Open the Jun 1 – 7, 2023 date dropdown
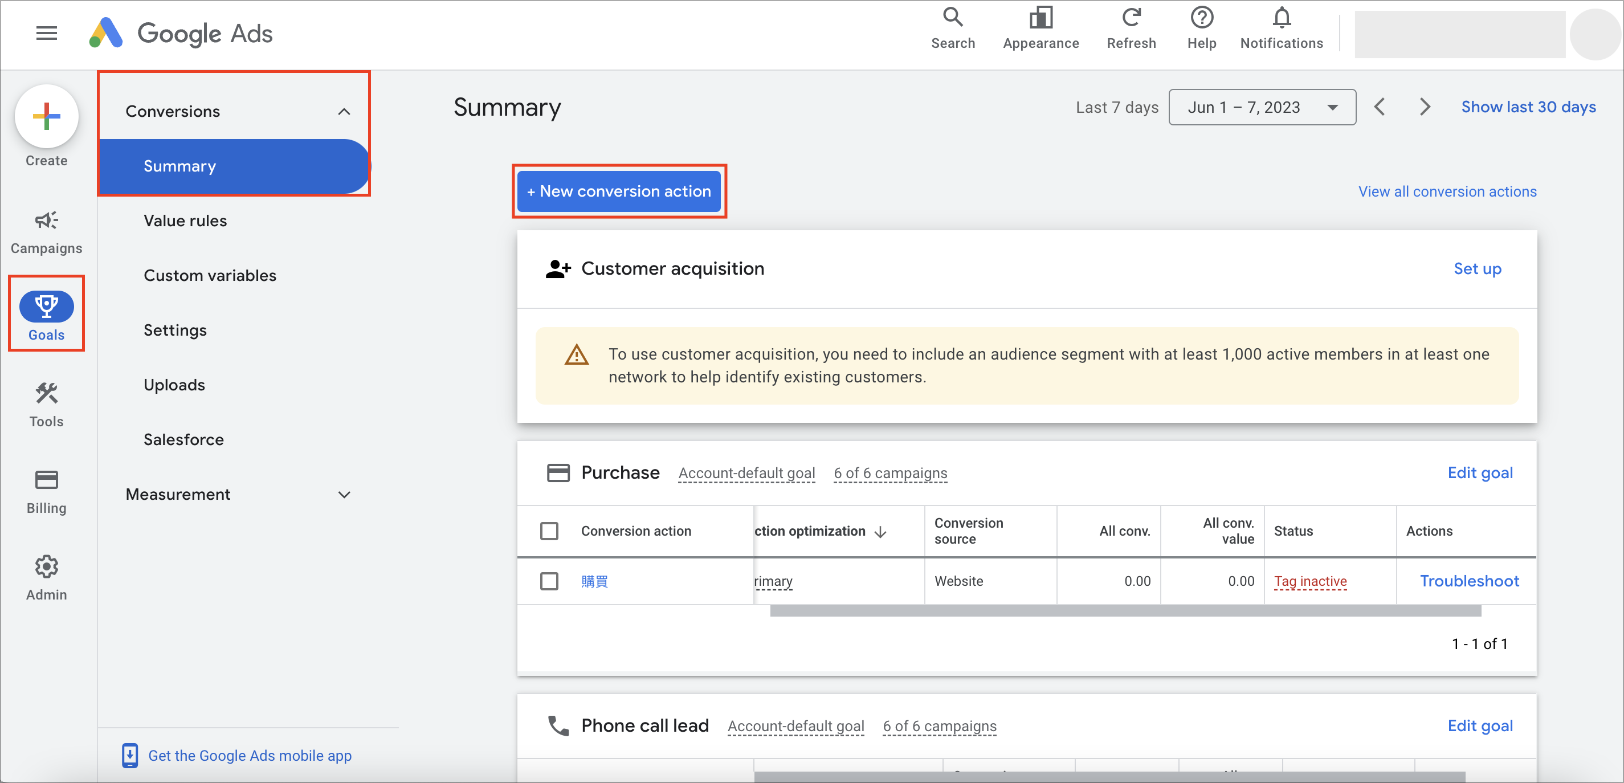 click(x=1262, y=107)
